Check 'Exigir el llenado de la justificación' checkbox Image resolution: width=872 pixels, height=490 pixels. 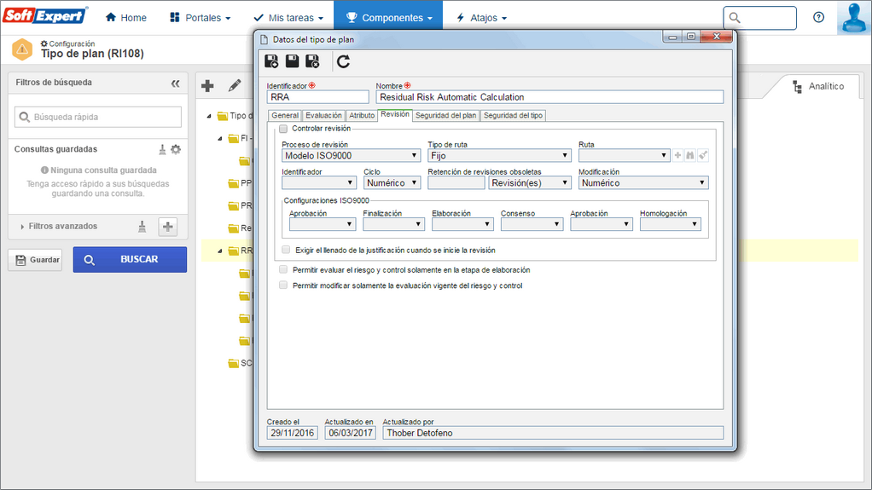(286, 250)
